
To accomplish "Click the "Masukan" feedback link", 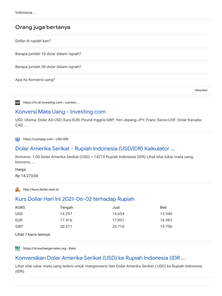I will click(x=201, y=90).
